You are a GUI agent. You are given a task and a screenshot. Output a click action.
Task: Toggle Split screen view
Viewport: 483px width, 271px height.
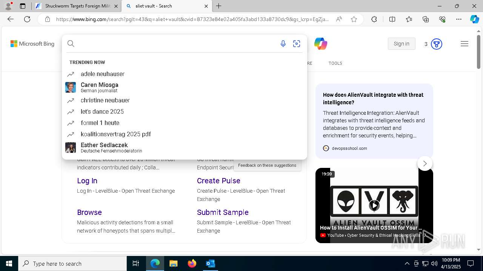coord(392,19)
